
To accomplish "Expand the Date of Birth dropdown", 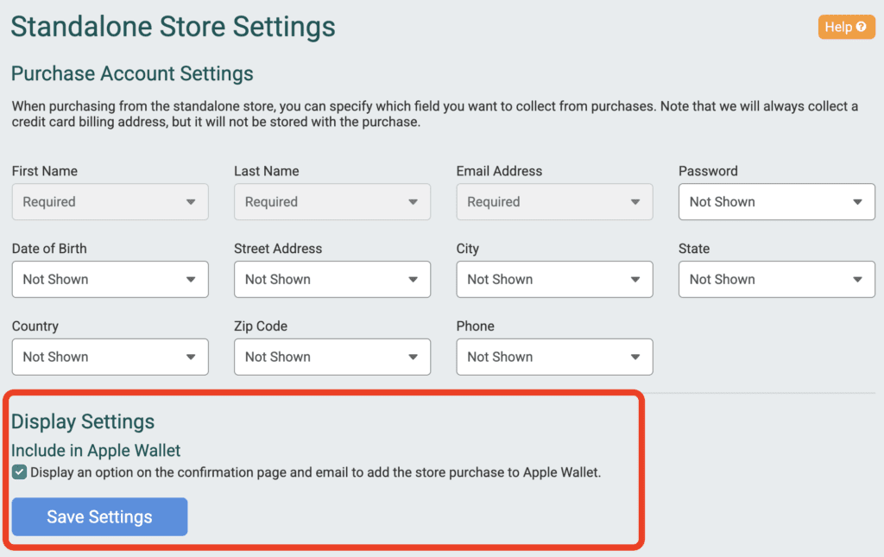I will [x=110, y=279].
